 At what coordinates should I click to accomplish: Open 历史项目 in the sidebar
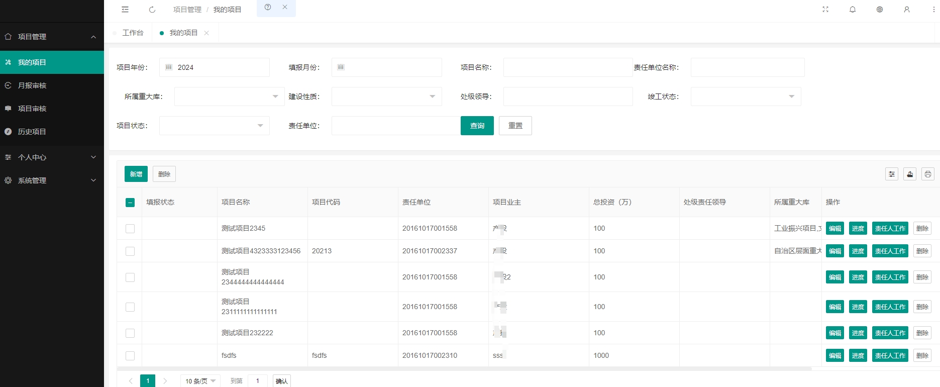tap(52, 132)
